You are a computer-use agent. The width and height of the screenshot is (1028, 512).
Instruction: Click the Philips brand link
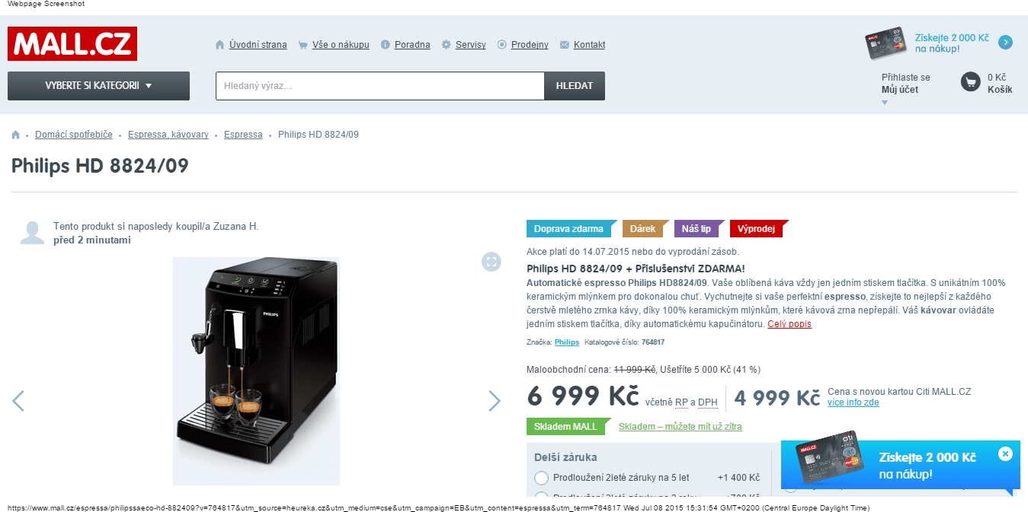[567, 342]
